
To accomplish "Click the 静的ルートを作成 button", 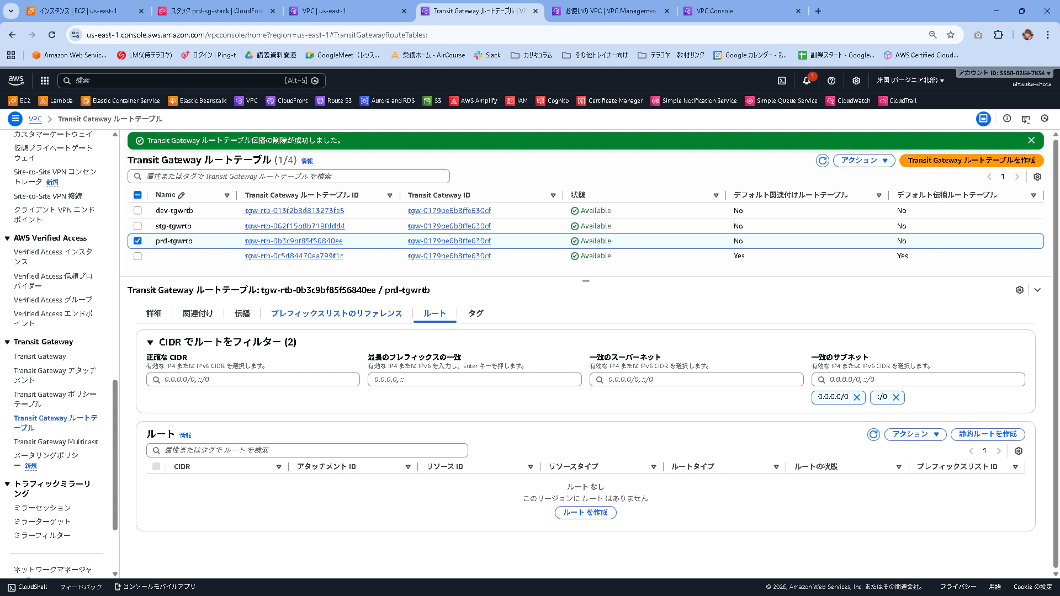I will (x=988, y=434).
